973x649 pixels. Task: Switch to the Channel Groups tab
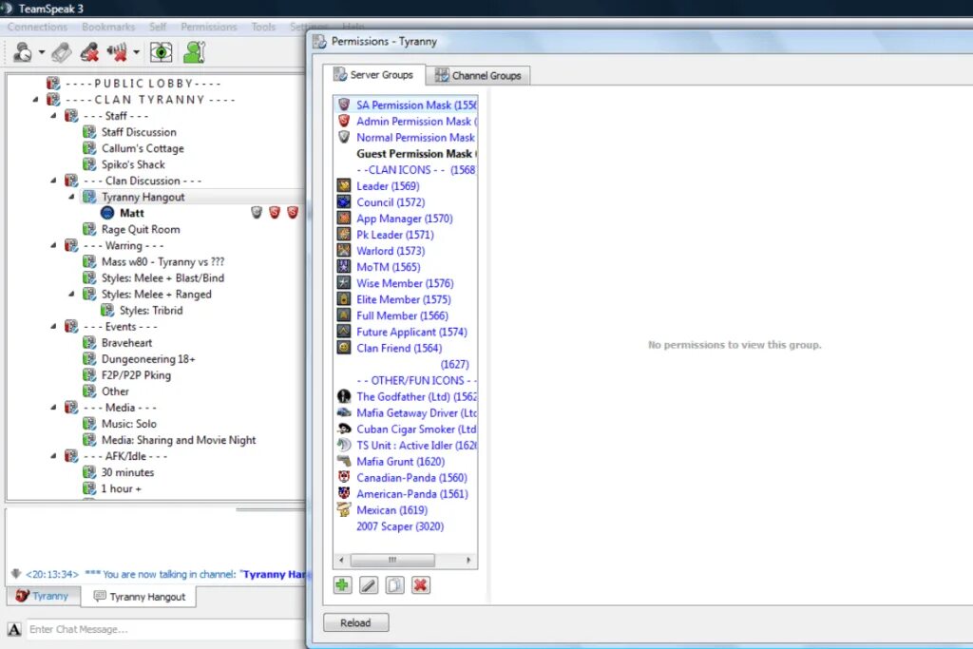click(479, 76)
